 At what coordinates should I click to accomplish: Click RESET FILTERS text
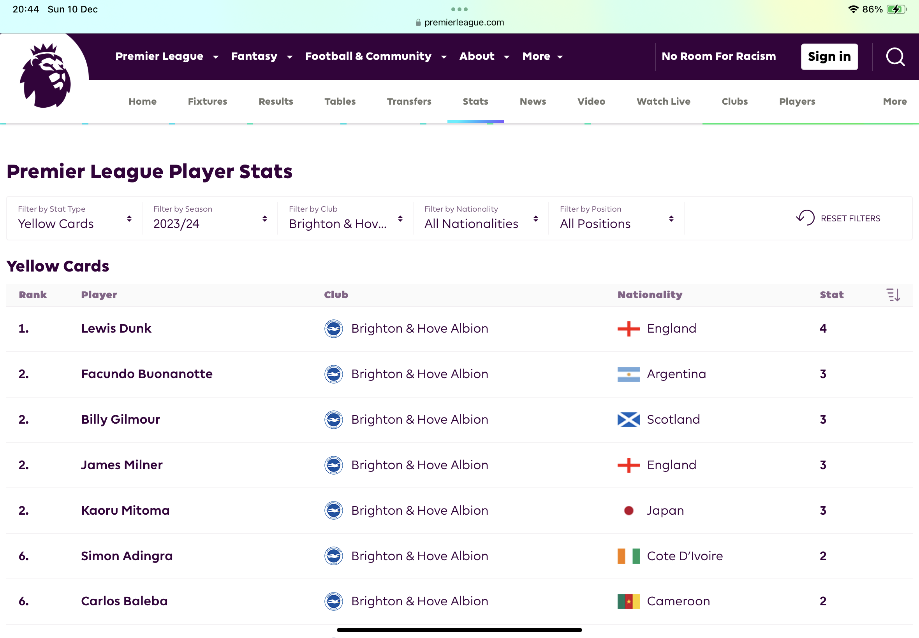tap(850, 219)
